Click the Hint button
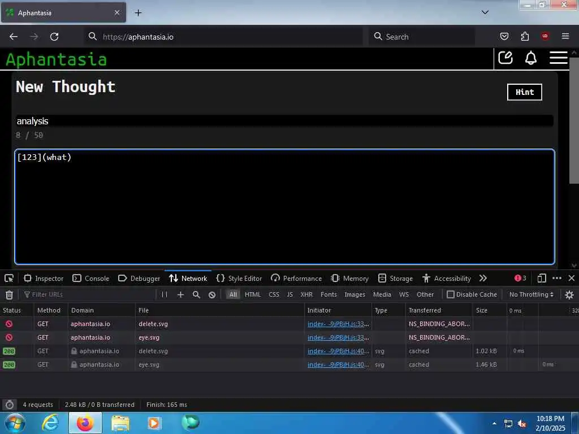This screenshot has width=579, height=434. pos(524,92)
